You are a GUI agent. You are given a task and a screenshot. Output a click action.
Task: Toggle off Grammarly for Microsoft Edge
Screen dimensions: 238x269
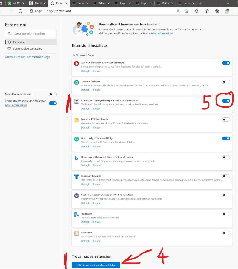pos(226,138)
